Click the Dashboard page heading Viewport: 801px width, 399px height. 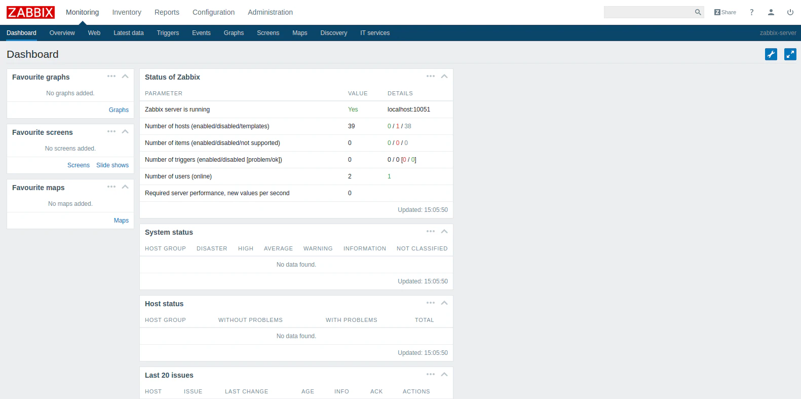(x=32, y=54)
